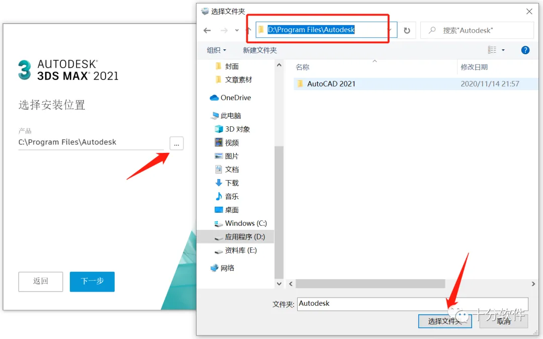Click the horizontal scrollbar left arrow
The image size is (543, 339).
coord(291,284)
